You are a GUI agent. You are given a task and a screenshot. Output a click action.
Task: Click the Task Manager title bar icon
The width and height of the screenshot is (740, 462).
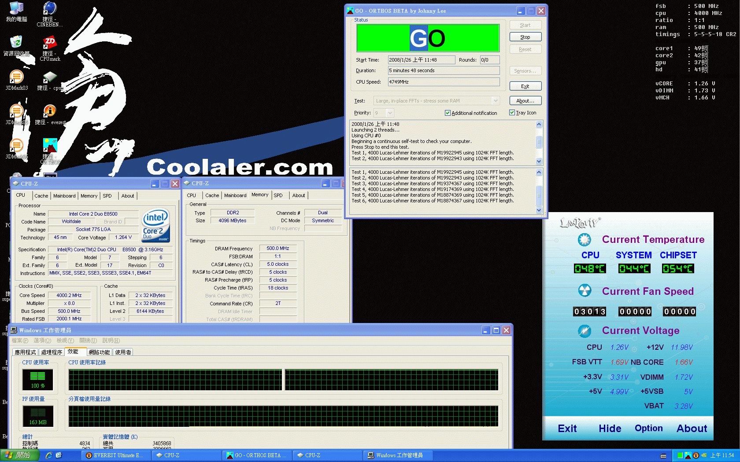point(14,330)
